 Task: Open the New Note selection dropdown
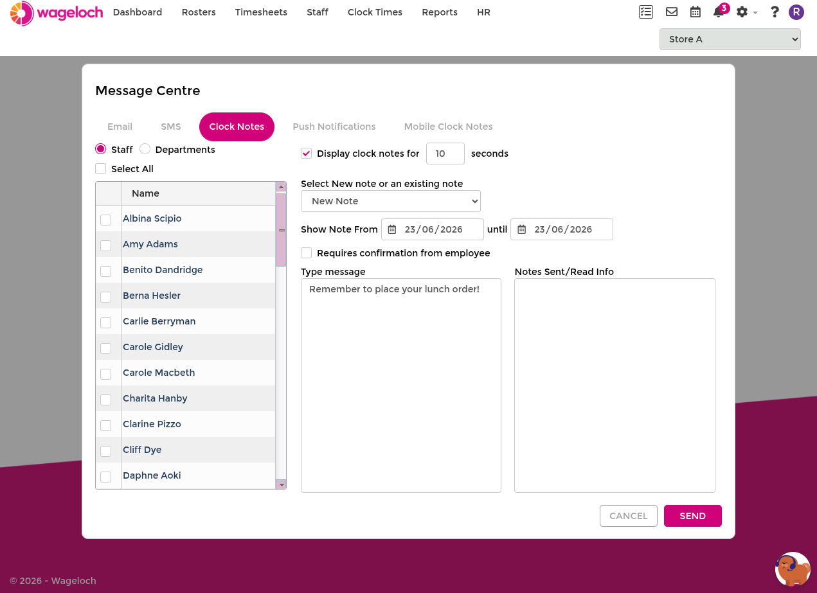pos(391,201)
